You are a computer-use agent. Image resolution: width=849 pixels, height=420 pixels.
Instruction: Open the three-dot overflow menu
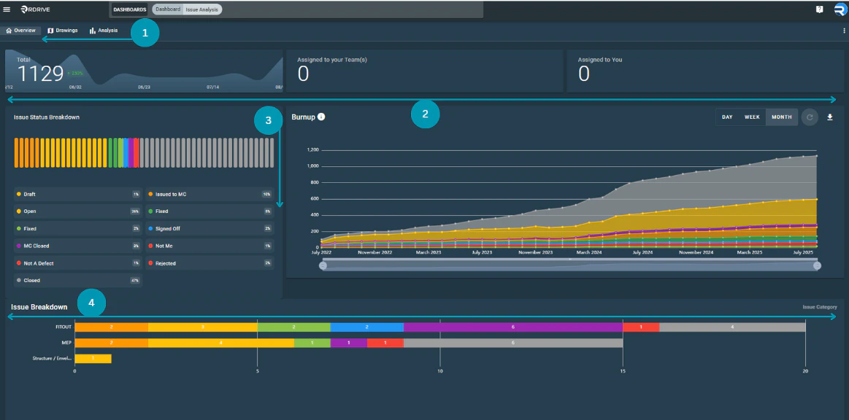(843, 30)
